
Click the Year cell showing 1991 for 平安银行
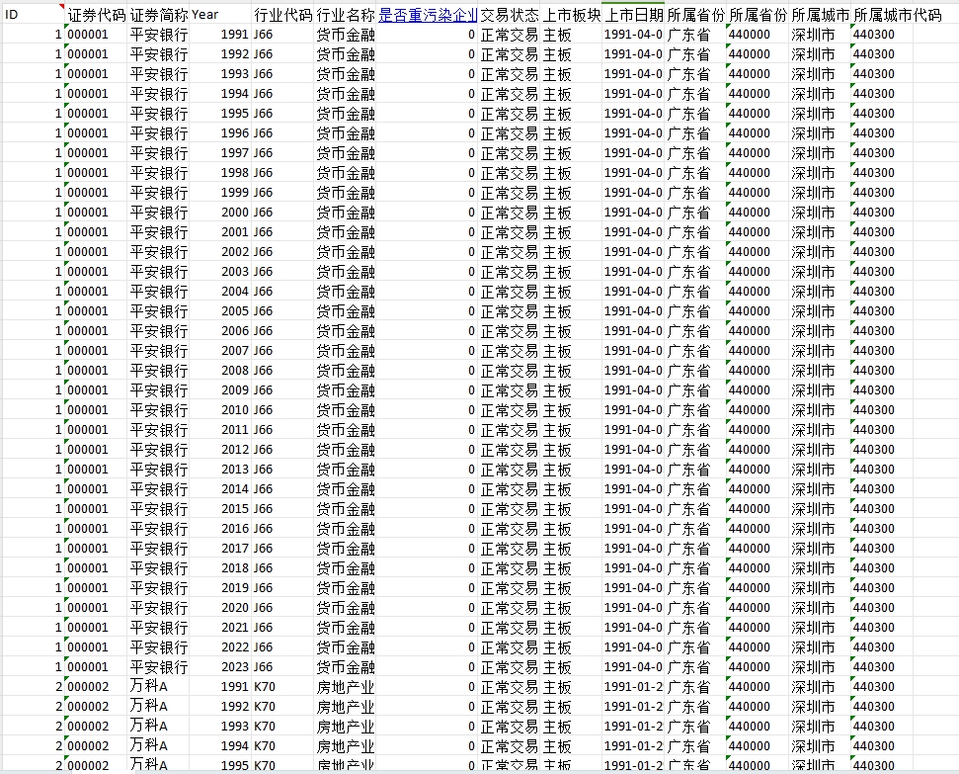(220, 35)
